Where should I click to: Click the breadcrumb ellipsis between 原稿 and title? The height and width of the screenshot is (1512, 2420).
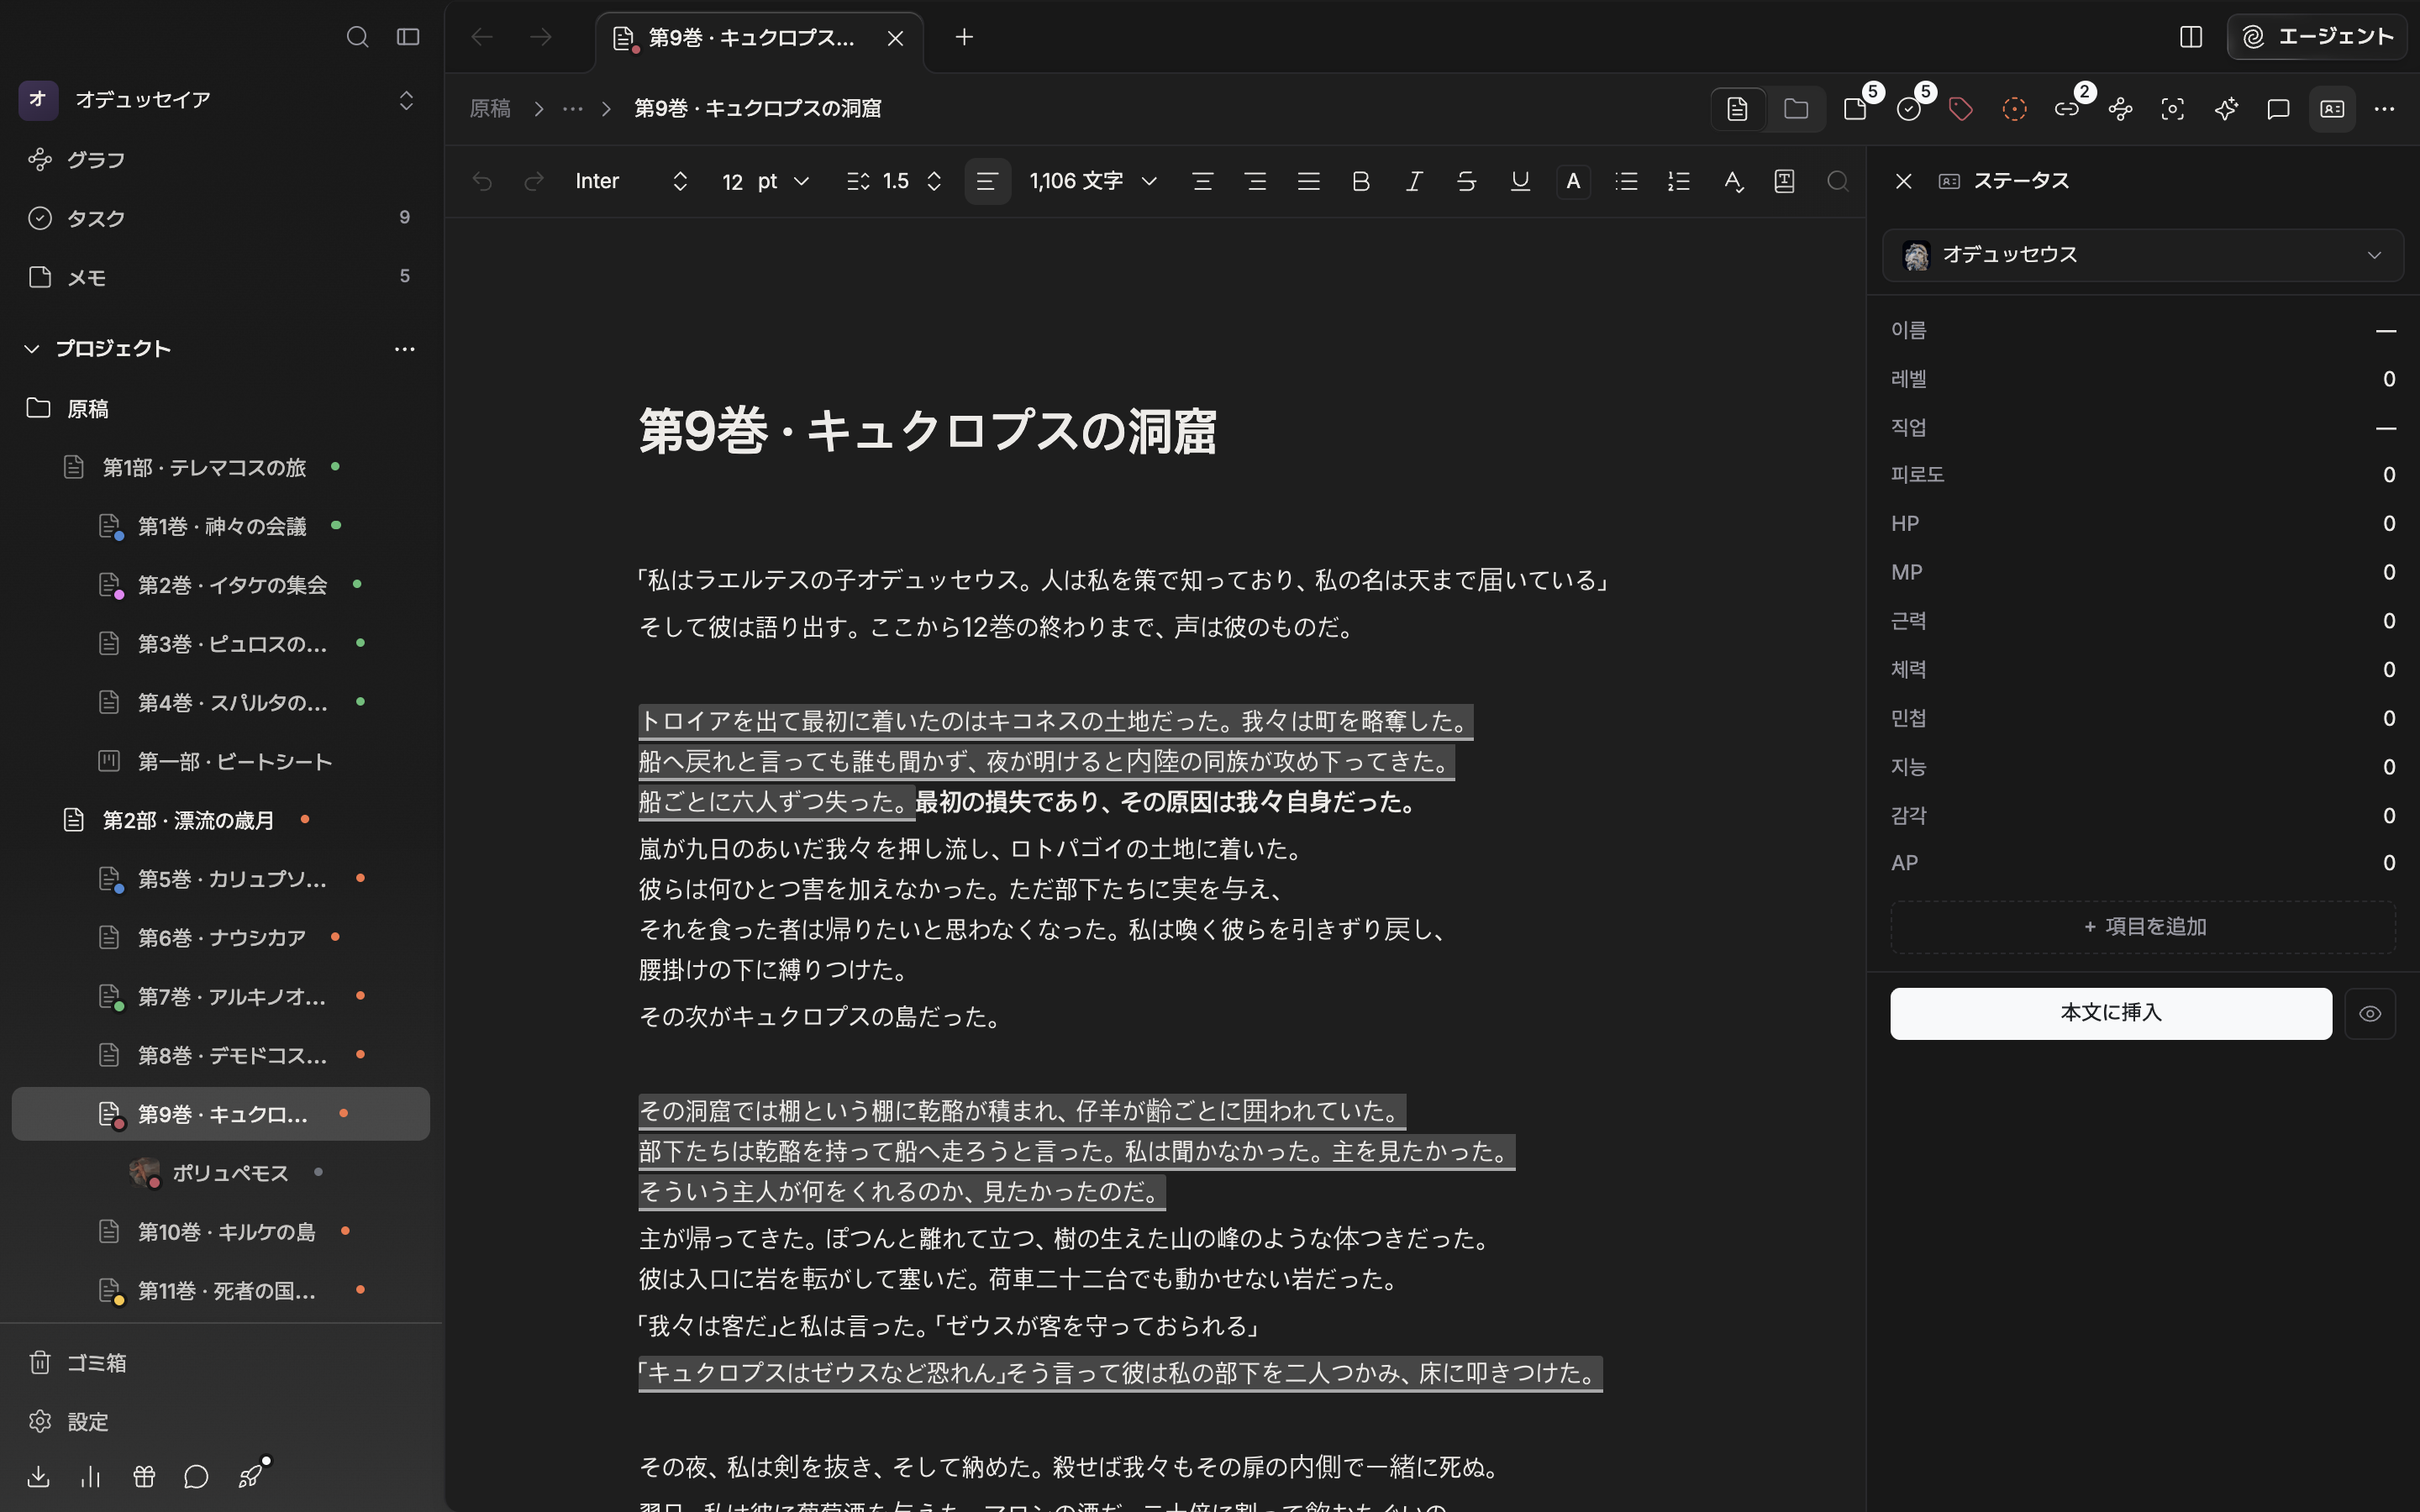tap(573, 109)
